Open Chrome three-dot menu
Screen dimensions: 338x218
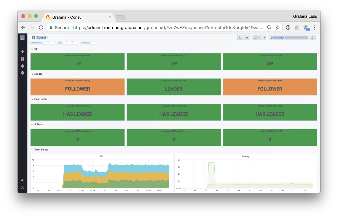click(x=315, y=28)
